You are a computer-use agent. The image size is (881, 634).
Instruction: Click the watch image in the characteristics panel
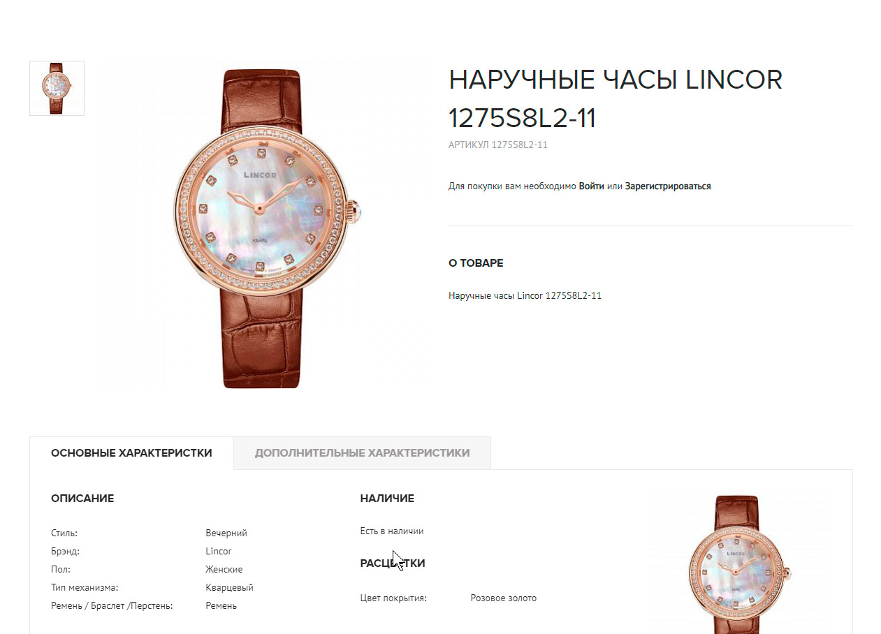(739, 563)
